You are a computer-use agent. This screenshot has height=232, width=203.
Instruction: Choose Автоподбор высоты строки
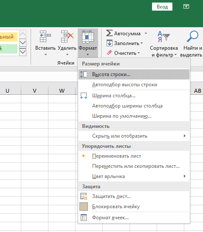(x=134, y=85)
